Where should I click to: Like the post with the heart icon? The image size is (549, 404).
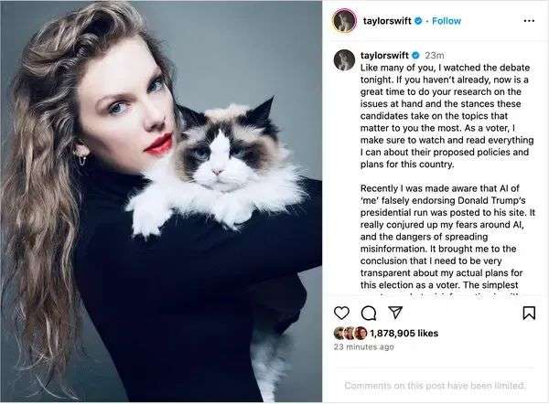(x=341, y=313)
